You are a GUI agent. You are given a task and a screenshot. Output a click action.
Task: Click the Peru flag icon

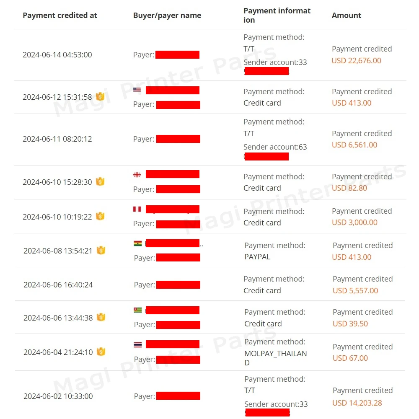point(137,209)
